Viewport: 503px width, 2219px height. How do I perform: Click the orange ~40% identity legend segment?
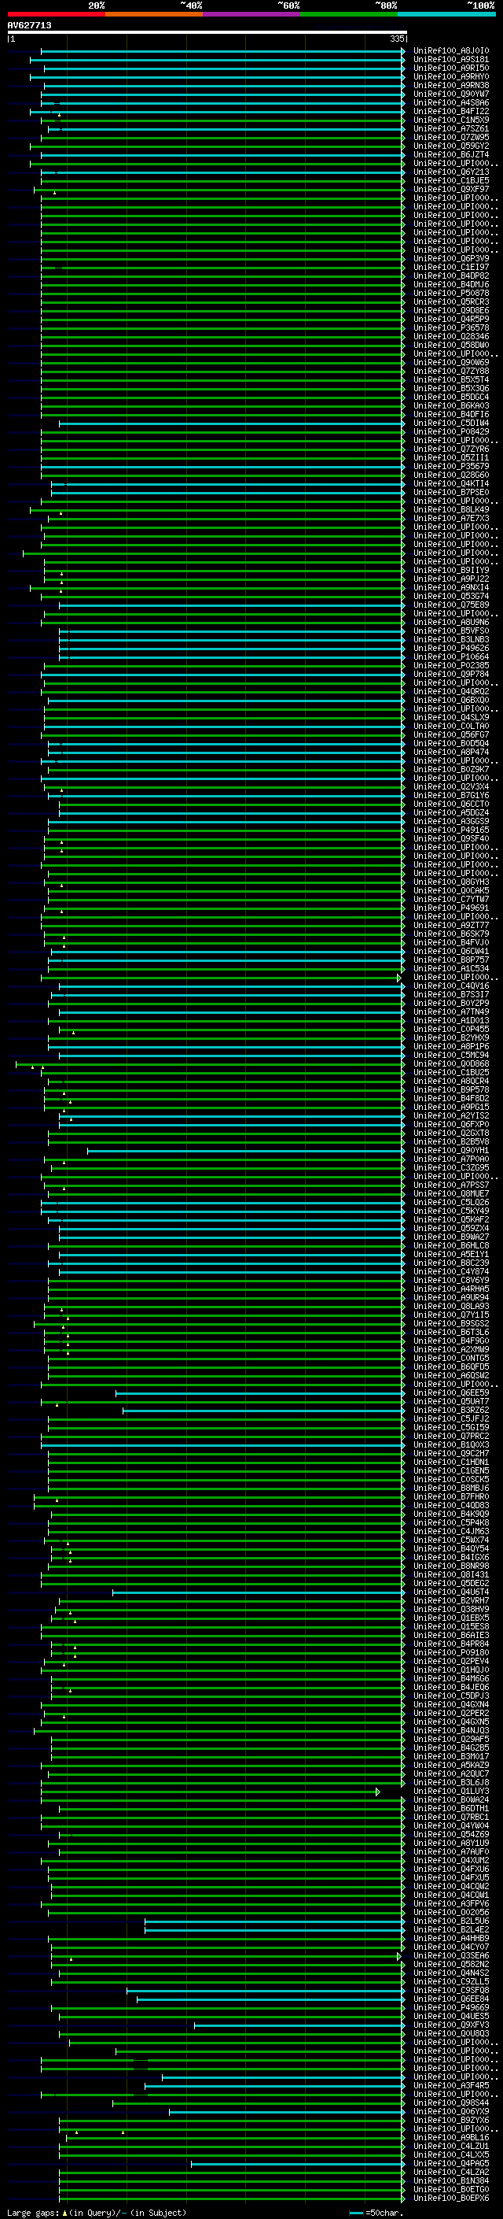pyautogui.click(x=154, y=14)
